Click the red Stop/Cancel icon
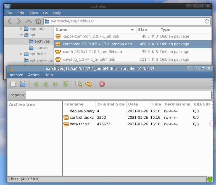Screen dimensions: 216x185 [102, 84]
